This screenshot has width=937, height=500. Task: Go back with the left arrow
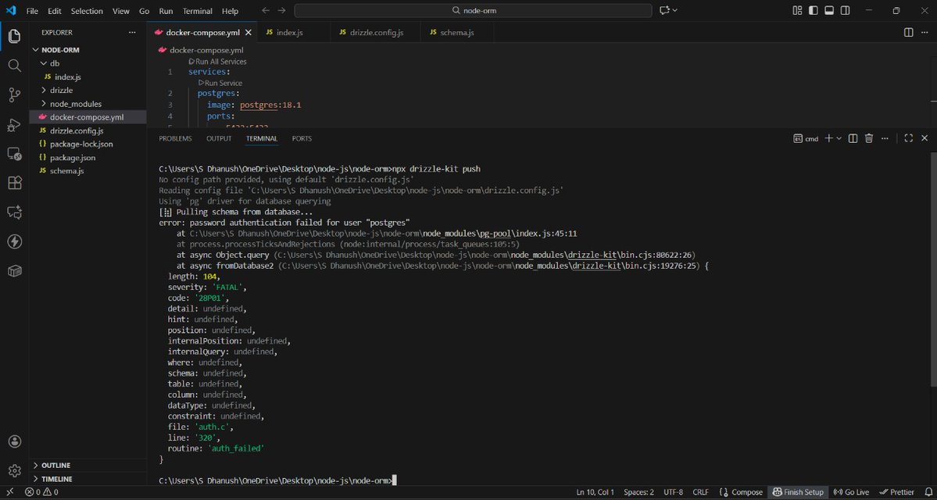pos(266,11)
